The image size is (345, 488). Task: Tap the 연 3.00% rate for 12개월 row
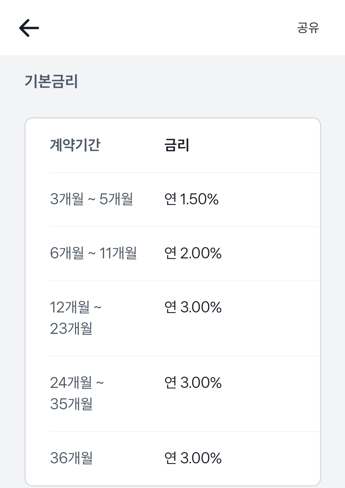193,307
